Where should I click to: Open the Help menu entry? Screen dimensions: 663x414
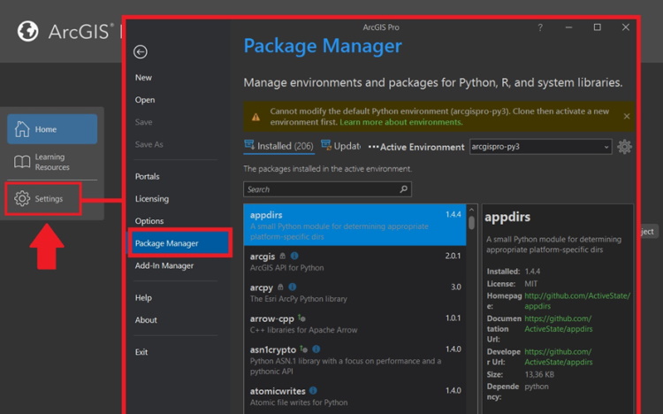pos(143,297)
